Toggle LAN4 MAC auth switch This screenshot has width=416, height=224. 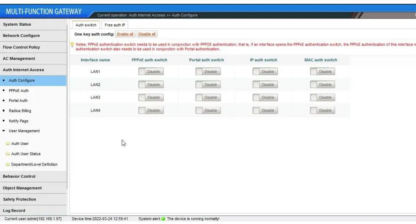pyautogui.click(x=323, y=110)
